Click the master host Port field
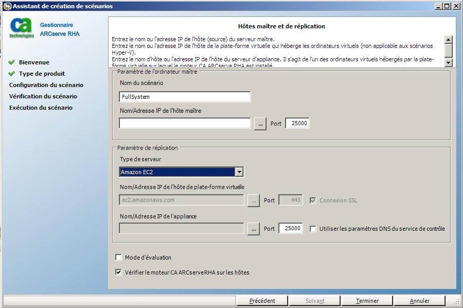The width and height of the screenshot is (463, 308). (297, 123)
